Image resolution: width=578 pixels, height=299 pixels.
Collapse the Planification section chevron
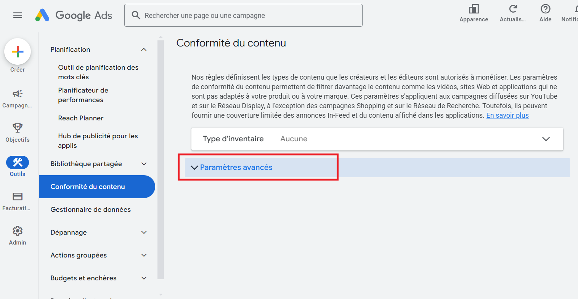144,50
